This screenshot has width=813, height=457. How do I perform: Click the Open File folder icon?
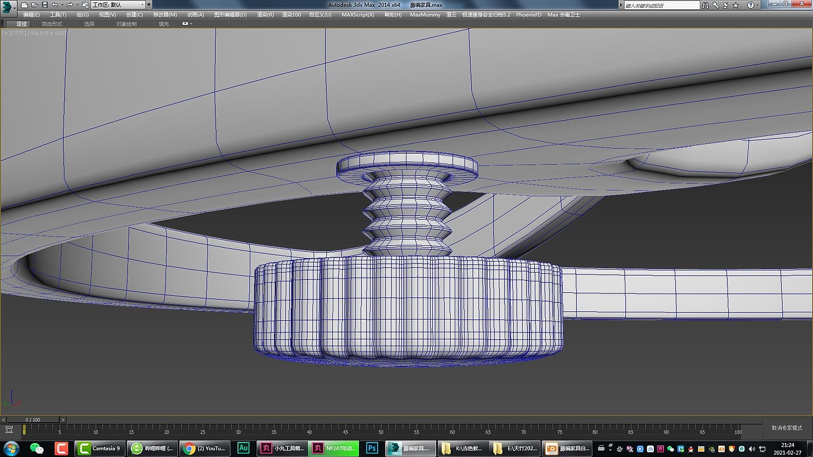[x=34, y=5]
